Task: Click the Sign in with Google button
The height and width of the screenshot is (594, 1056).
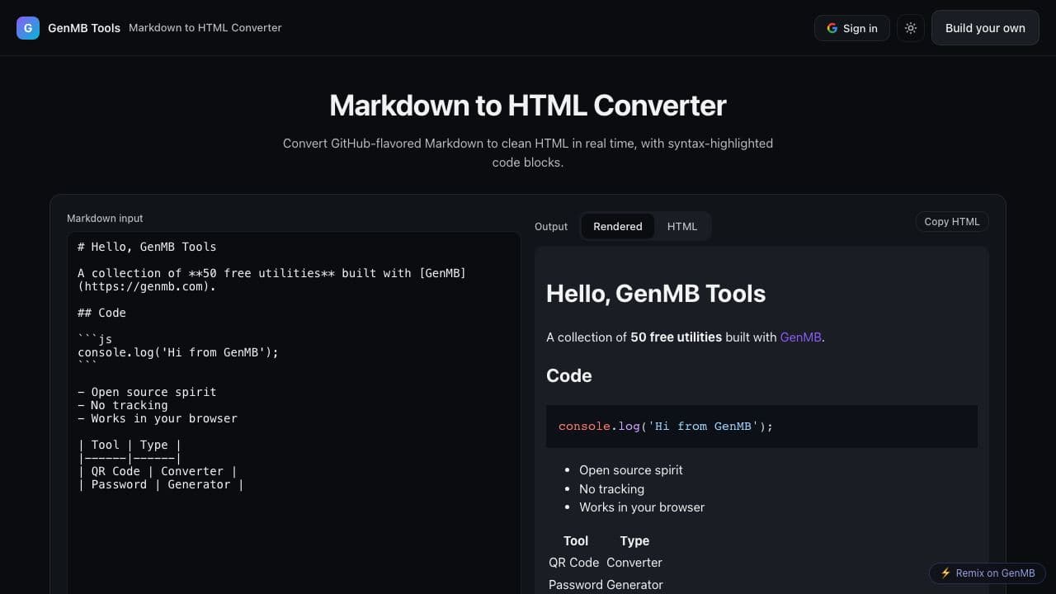Action: (x=852, y=28)
